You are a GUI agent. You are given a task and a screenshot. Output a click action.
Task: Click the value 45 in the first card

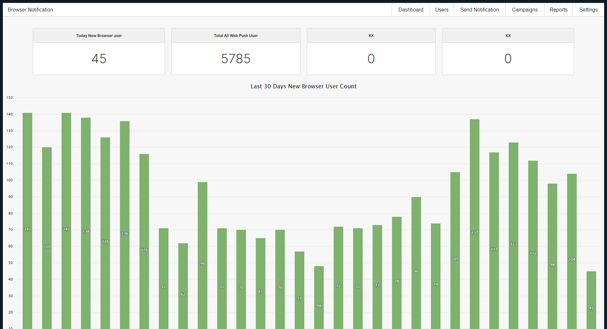click(99, 59)
